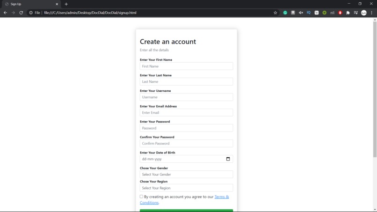Image resolution: width=377 pixels, height=212 pixels.
Task: Open the gray download extension icon
Action: click(293, 13)
